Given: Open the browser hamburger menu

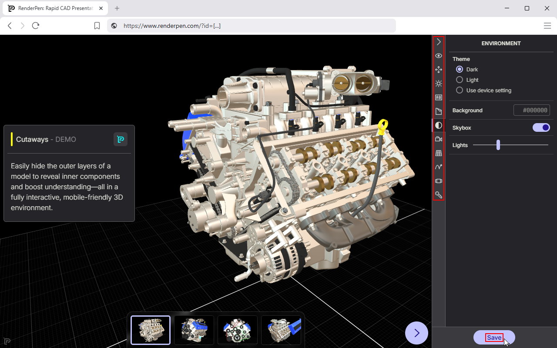Looking at the screenshot, I should point(547,26).
